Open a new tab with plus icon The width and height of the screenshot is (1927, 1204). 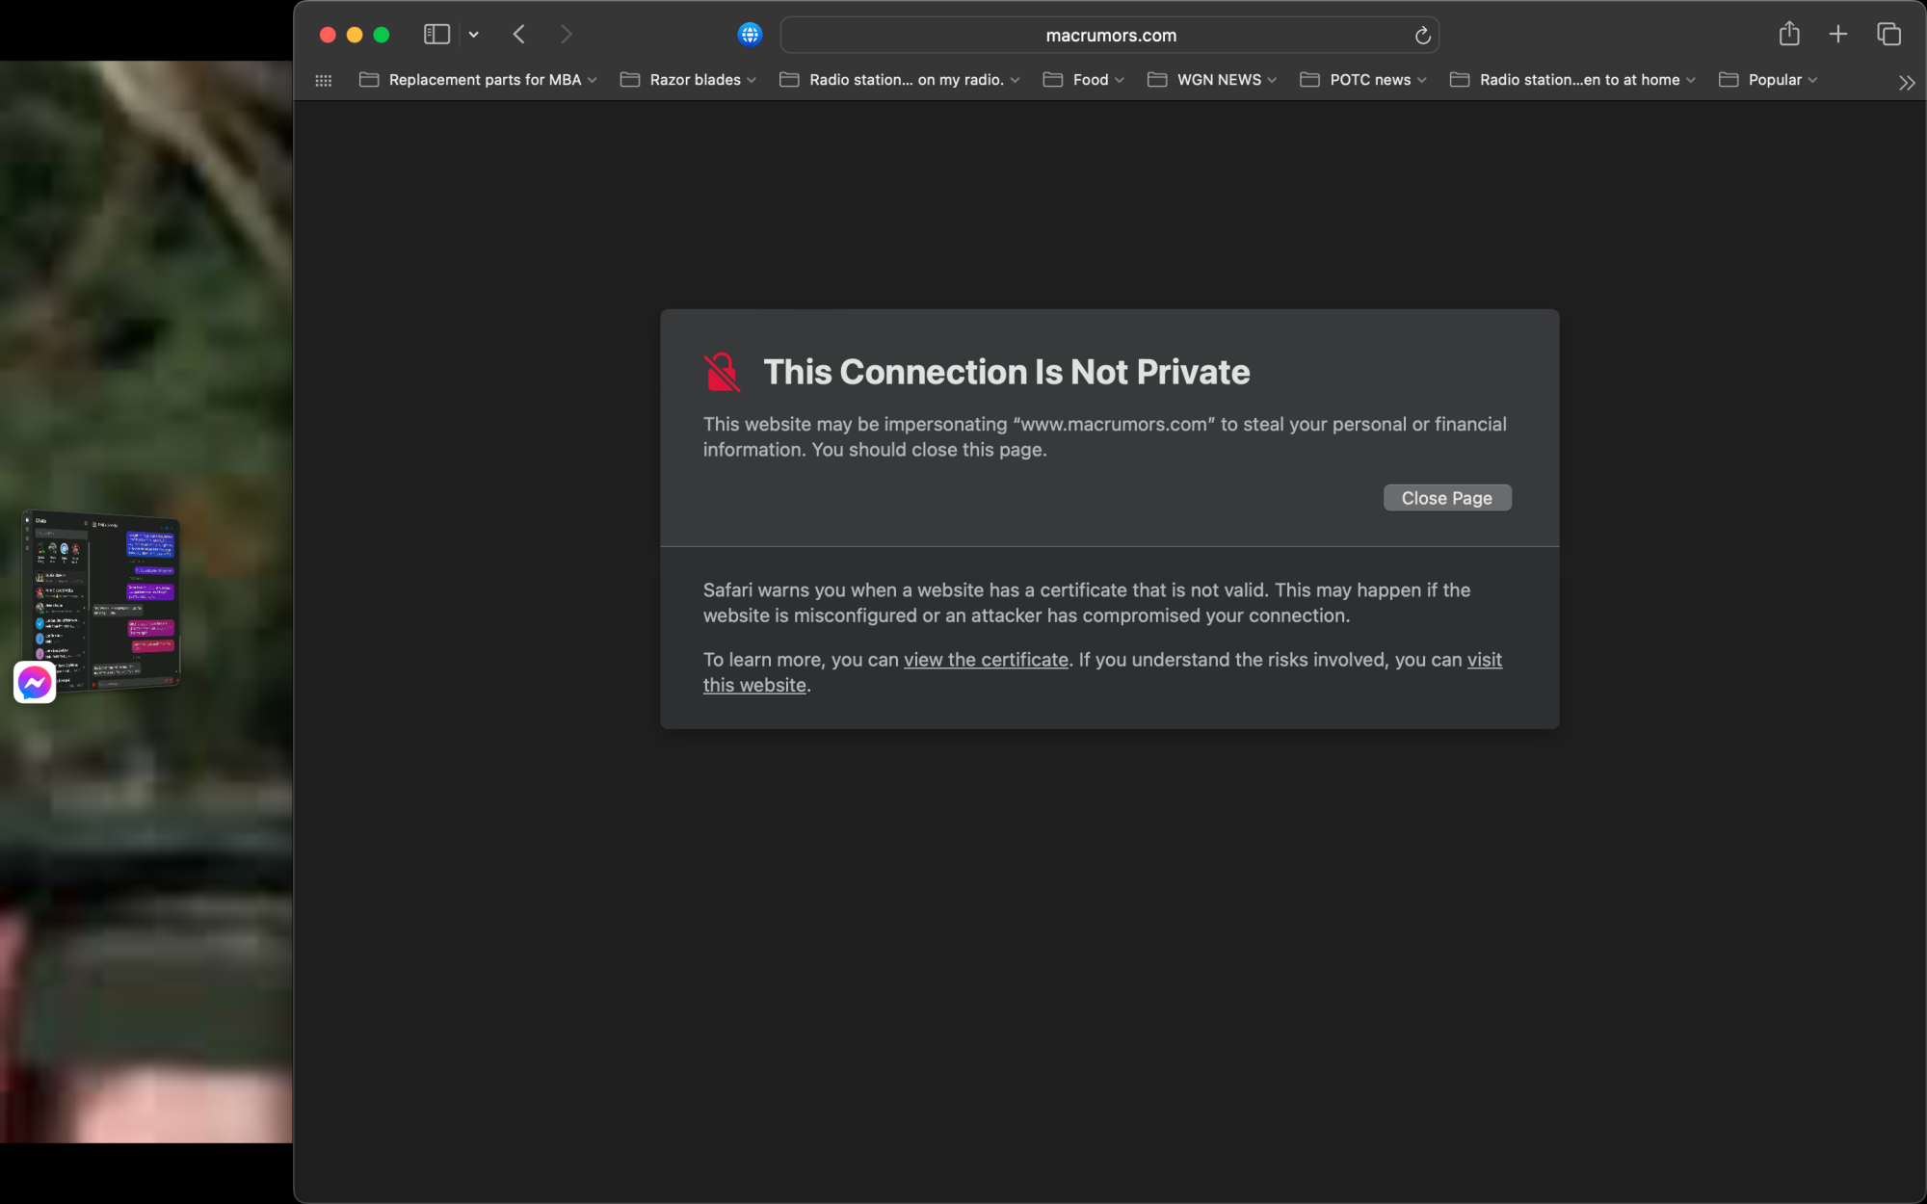1838,35
